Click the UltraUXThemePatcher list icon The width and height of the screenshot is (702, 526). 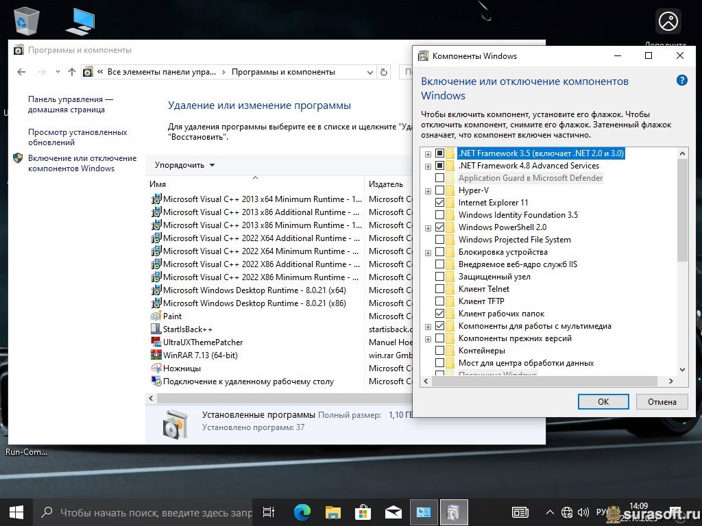[x=156, y=342]
